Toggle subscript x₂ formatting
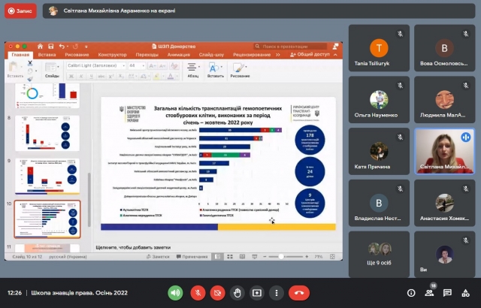The image size is (481, 308). [x=121, y=77]
